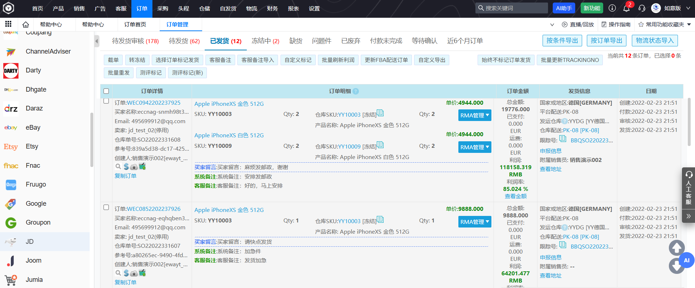The height and width of the screenshot is (288, 695).
Task: Click the 按条件导出 button
Action: point(562,41)
